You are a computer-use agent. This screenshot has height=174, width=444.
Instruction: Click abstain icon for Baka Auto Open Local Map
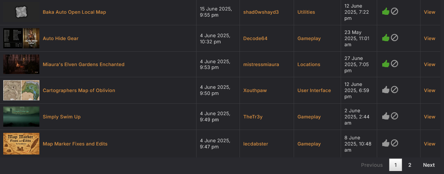395,12
